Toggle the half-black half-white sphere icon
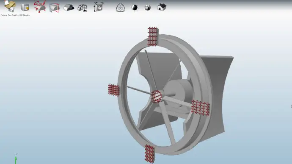The height and width of the screenshot is (164, 292). tap(135, 8)
